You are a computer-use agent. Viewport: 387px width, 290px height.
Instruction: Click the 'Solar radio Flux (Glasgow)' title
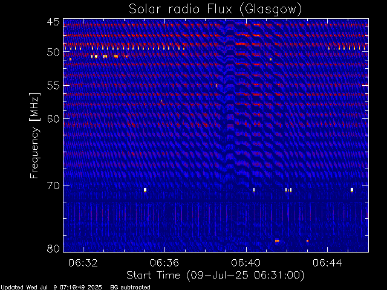[x=215, y=9]
